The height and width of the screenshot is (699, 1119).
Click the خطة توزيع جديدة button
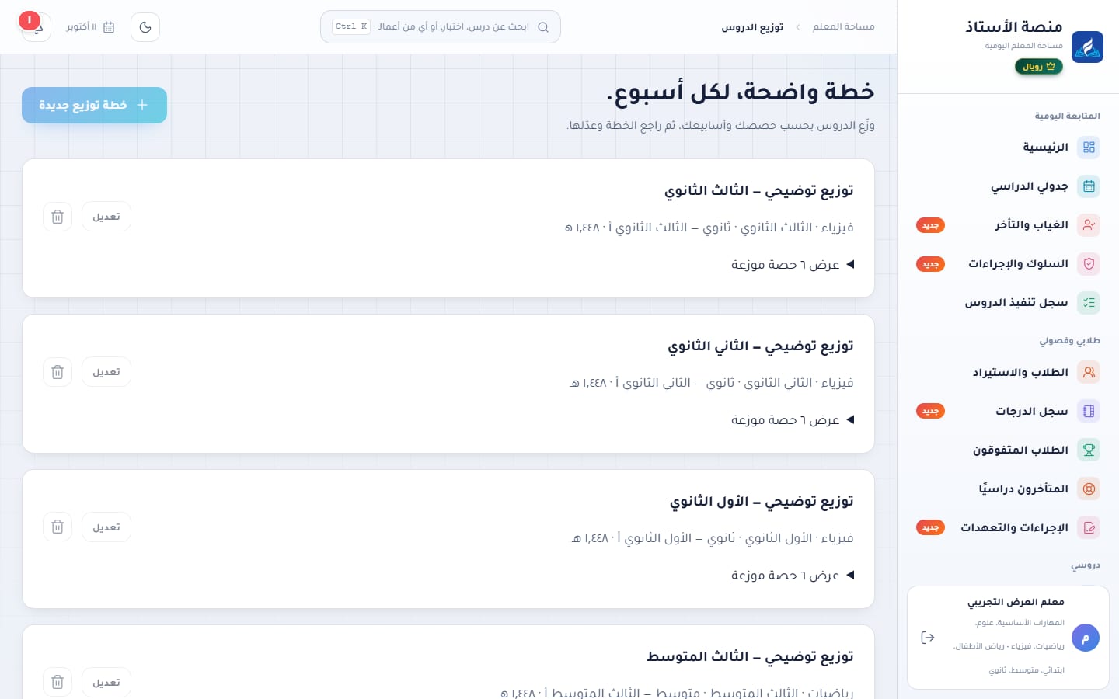(94, 105)
